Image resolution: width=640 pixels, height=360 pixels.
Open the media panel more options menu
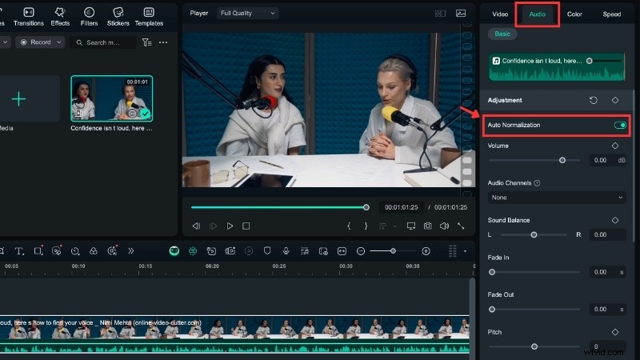click(x=163, y=42)
